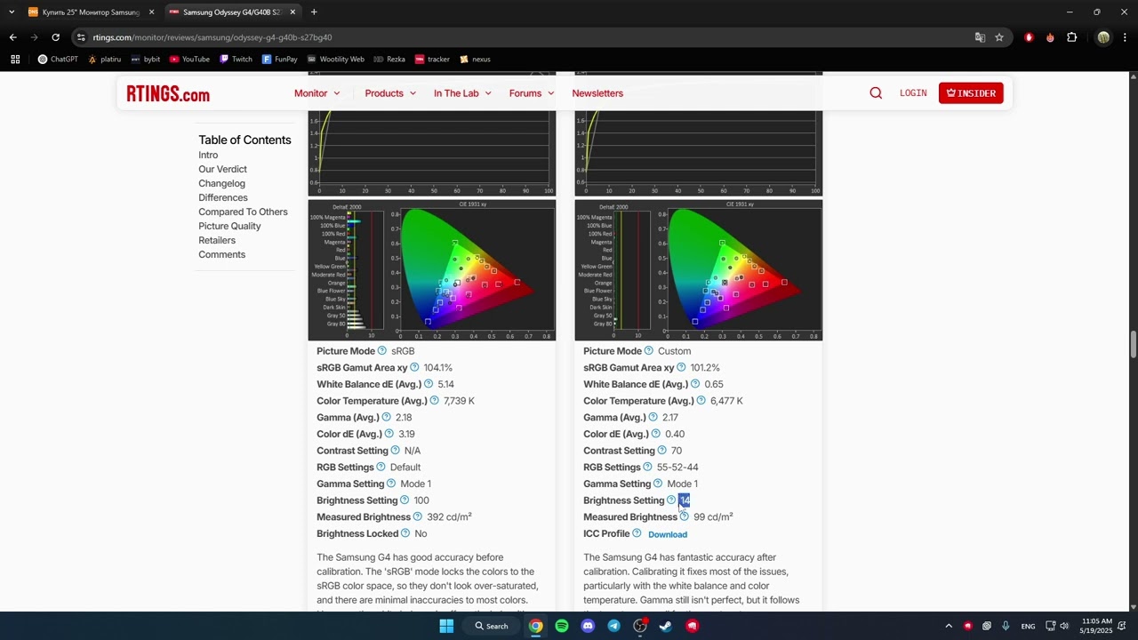
Task: Expand the Products dropdown menu
Action: pyautogui.click(x=390, y=93)
